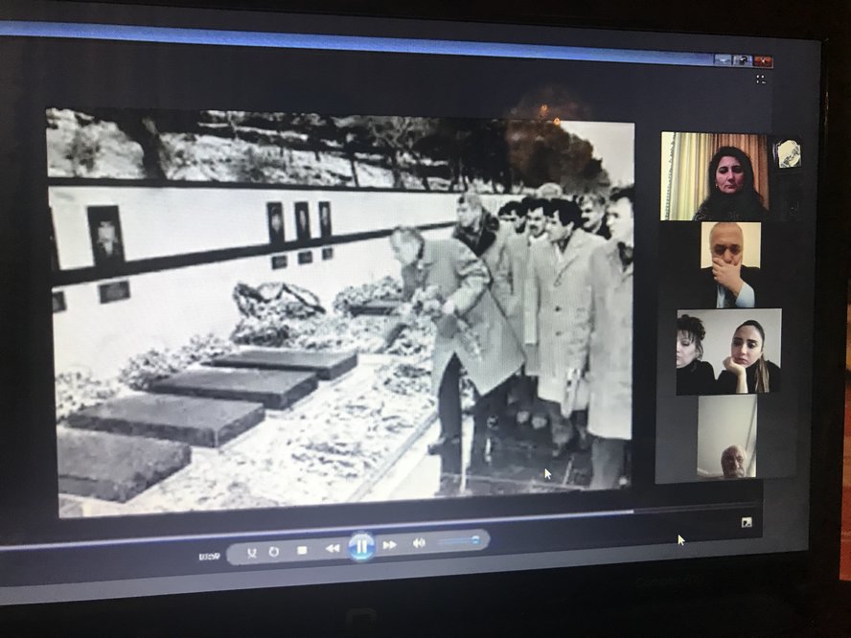The width and height of the screenshot is (851, 638).
Task: Maximize the video call window
Action: (743, 60)
